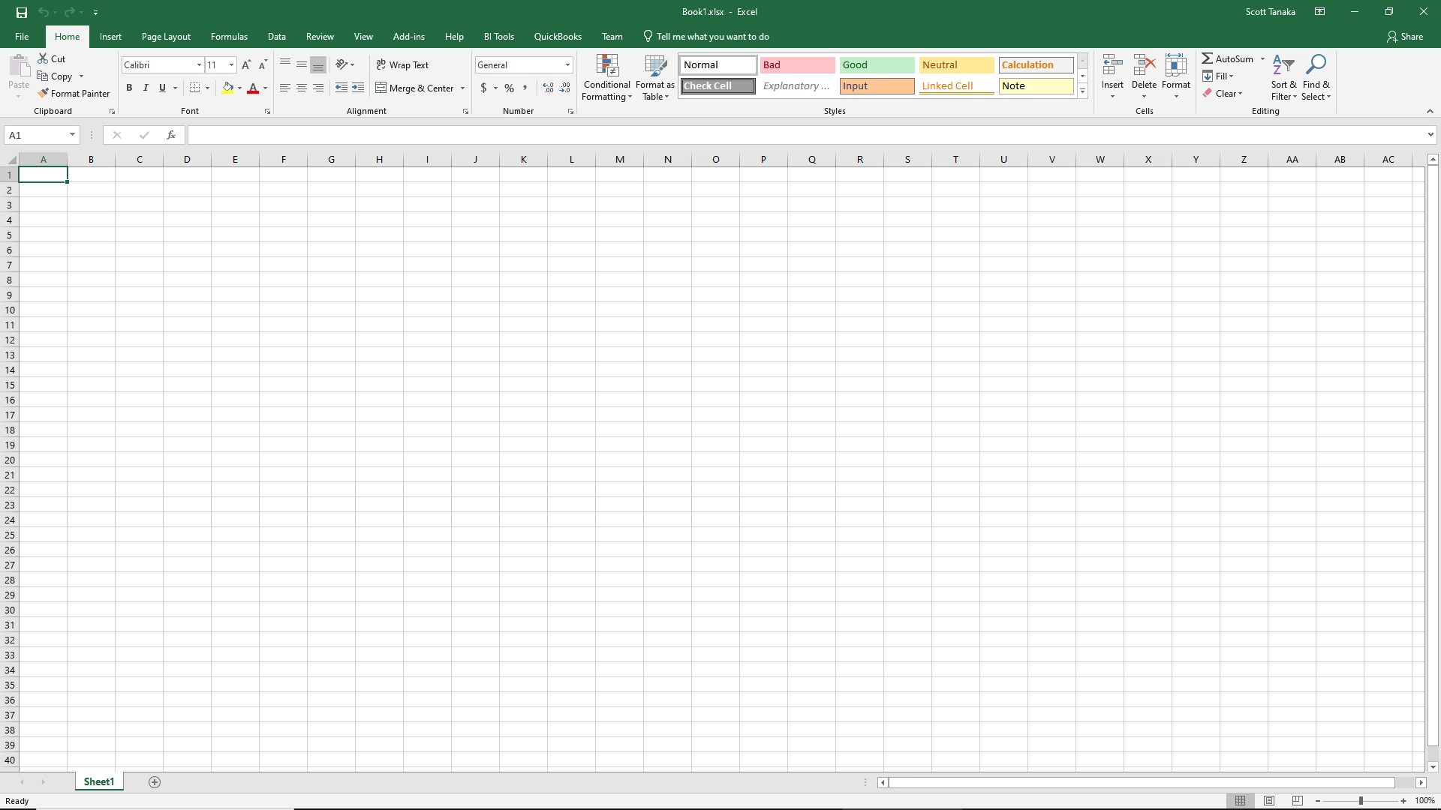Toggle Italic formatting
Image resolution: width=1441 pixels, height=810 pixels.
point(146,88)
